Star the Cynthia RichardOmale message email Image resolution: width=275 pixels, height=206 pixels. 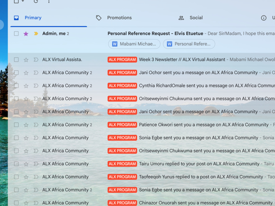coord(26,86)
